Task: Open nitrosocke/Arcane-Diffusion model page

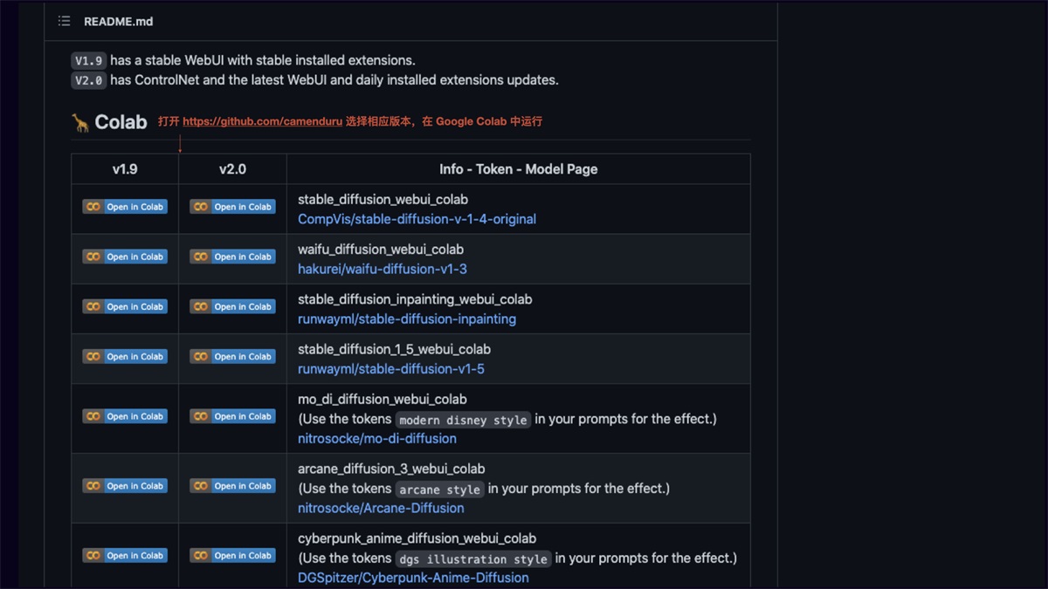Action: [x=380, y=508]
